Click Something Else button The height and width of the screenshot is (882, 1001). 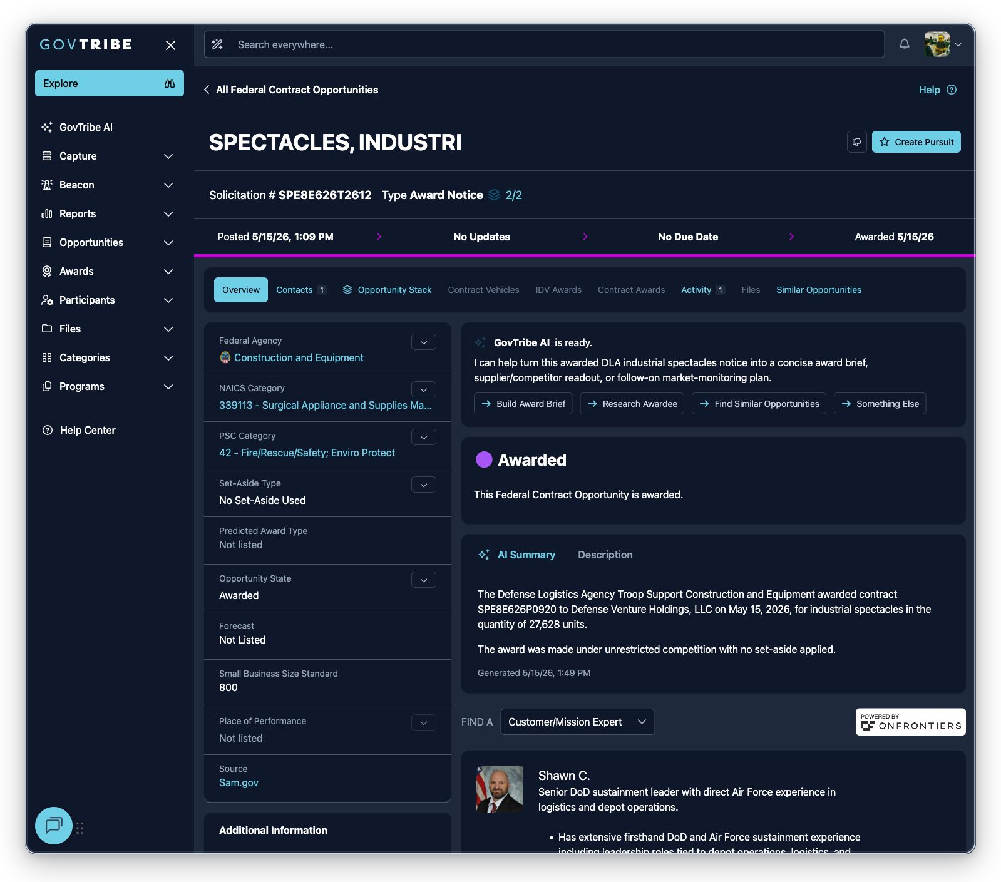point(880,404)
